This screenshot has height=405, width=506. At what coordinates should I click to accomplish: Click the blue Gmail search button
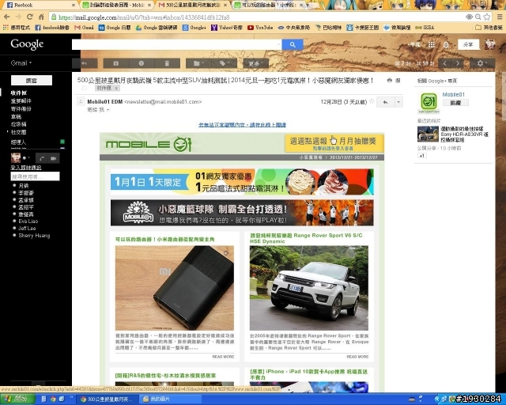pyautogui.click(x=293, y=44)
